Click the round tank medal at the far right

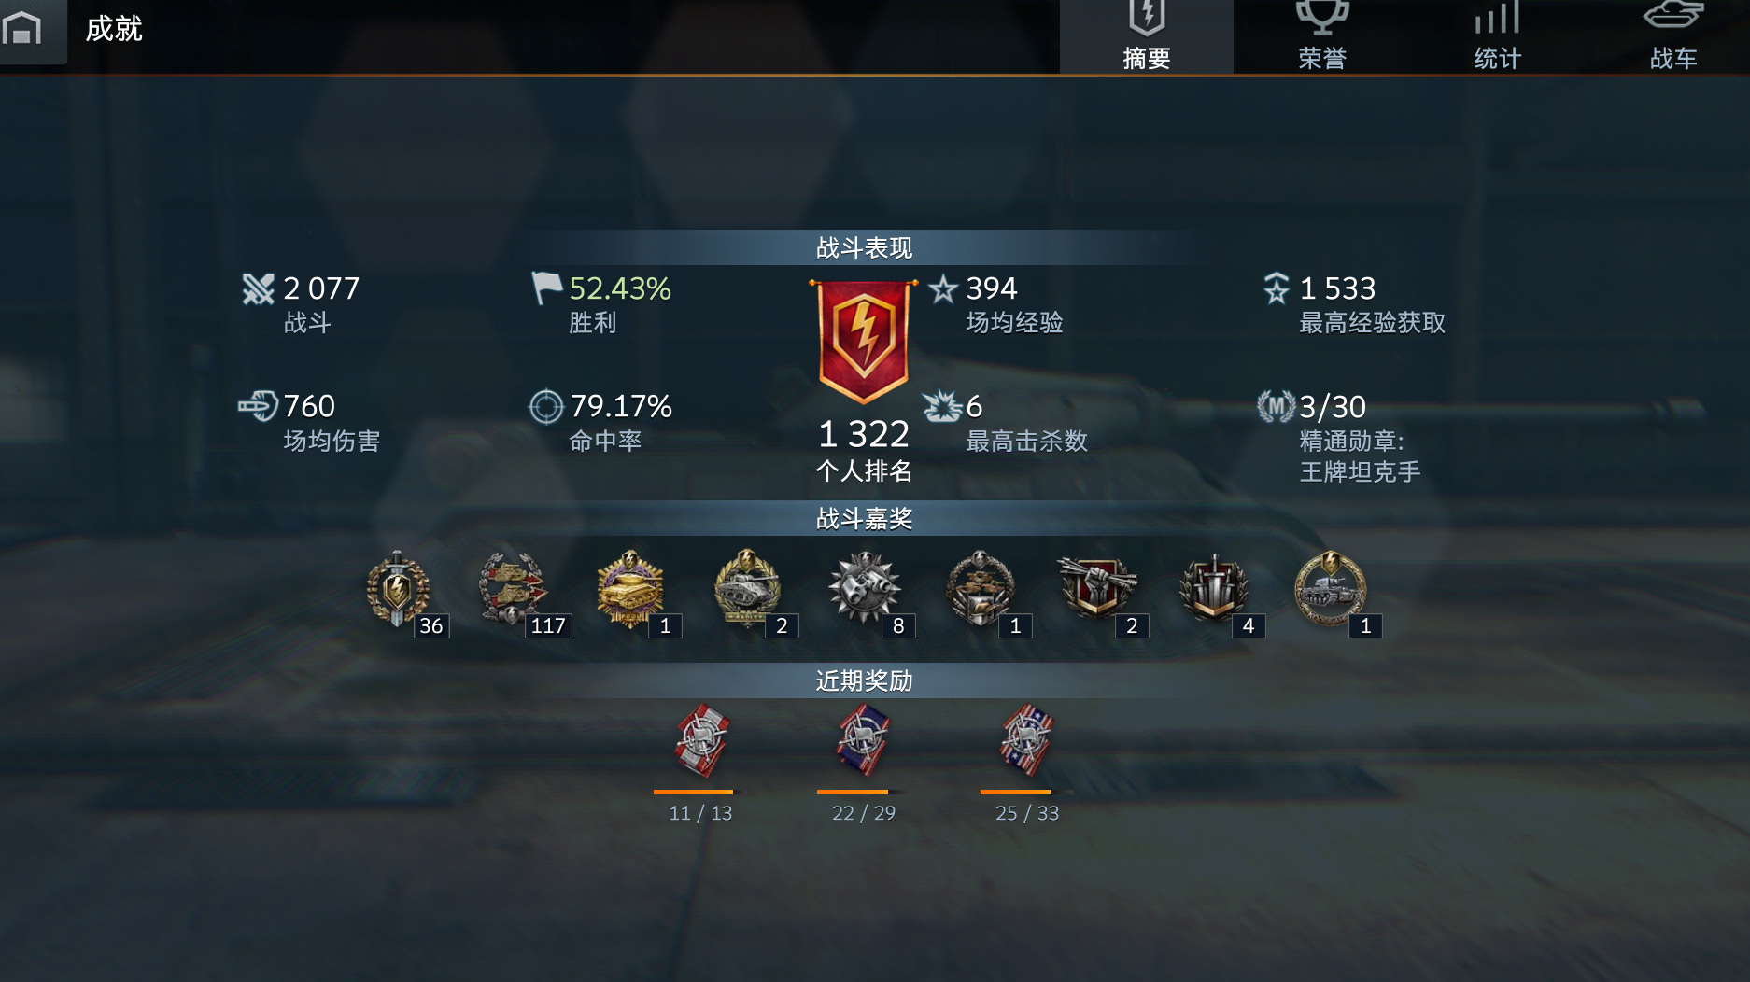point(1330,589)
